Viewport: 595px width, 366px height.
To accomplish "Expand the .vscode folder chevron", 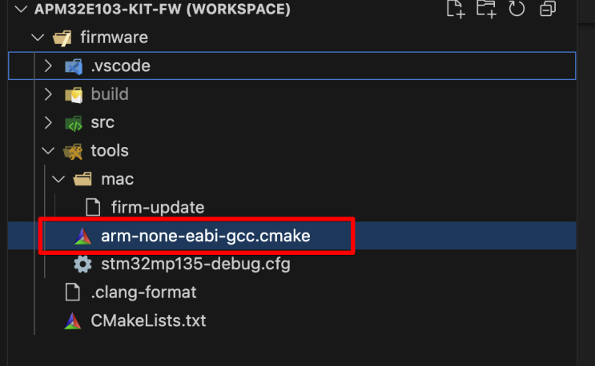I will pos(49,66).
